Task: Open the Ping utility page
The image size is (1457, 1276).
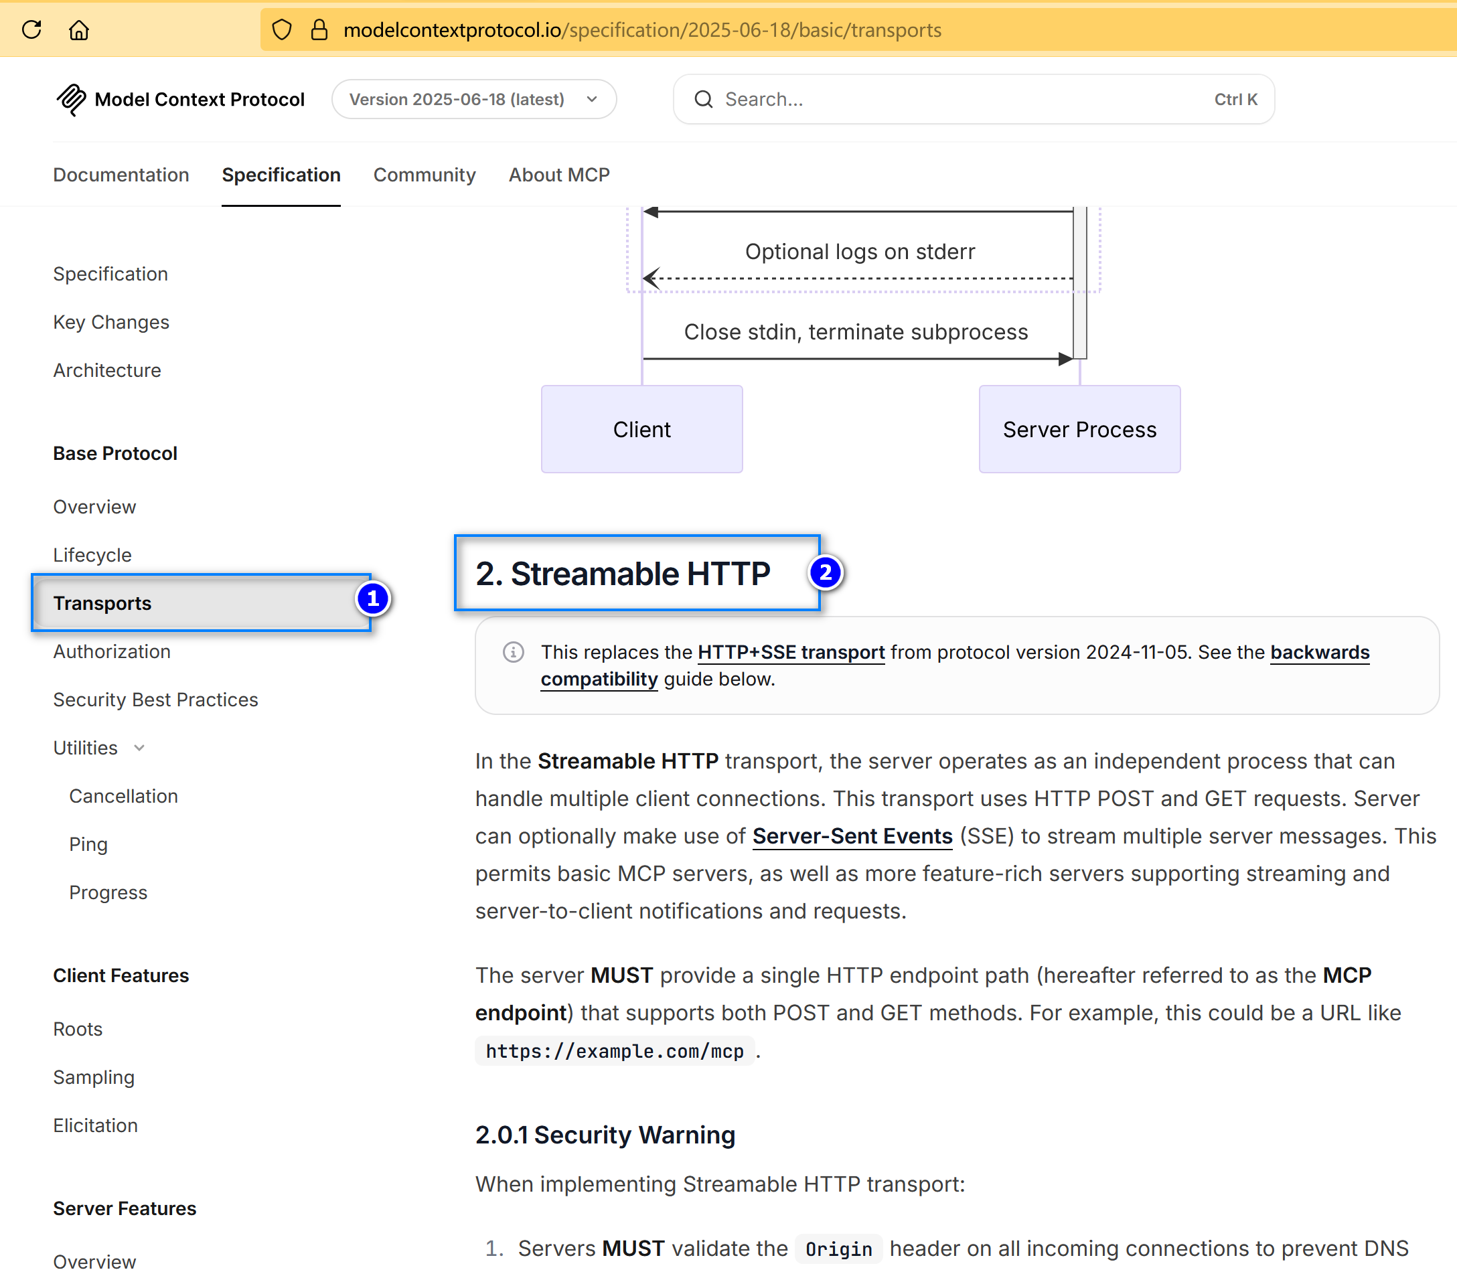Action: pyautogui.click(x=88, y=844)
